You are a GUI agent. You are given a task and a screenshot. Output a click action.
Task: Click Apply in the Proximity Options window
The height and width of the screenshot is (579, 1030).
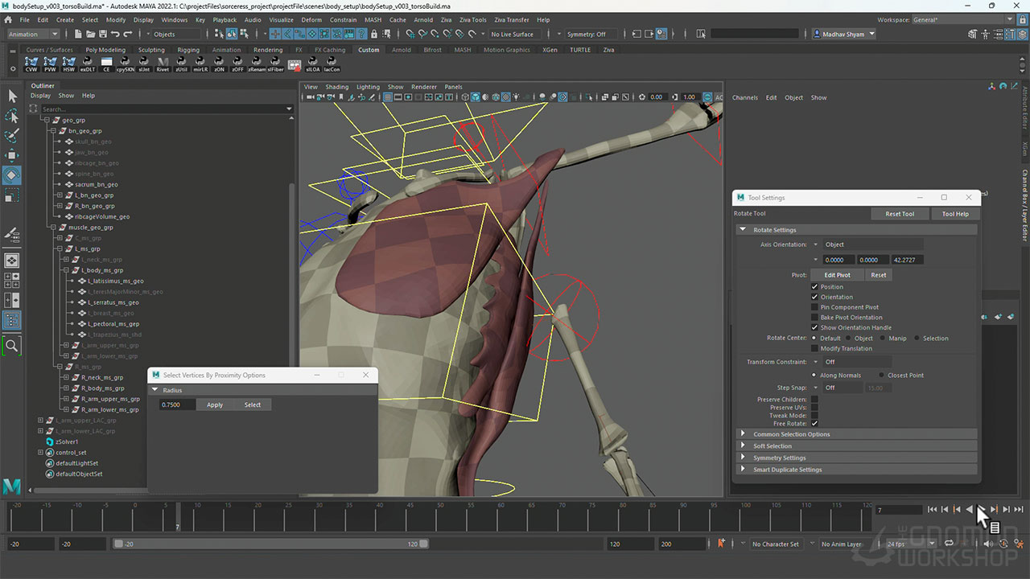(x=215, y=404)
